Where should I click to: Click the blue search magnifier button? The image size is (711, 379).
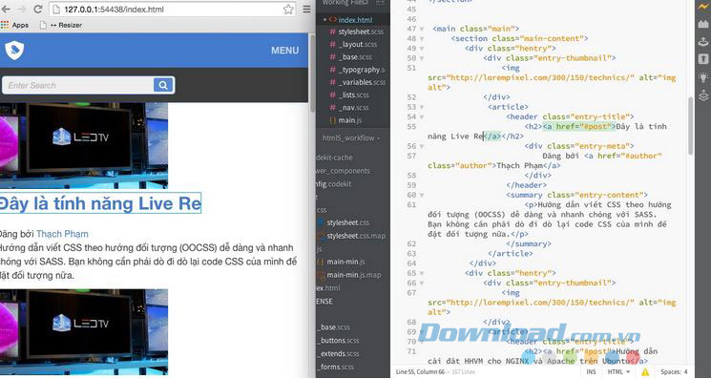(163, 85)
